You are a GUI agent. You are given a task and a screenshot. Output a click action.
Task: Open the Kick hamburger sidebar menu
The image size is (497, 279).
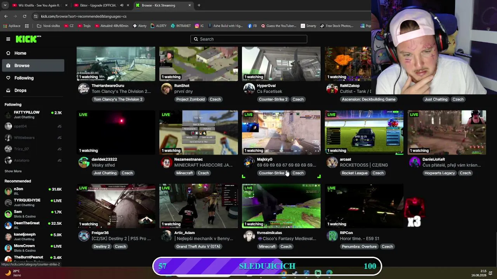point(8,39)
